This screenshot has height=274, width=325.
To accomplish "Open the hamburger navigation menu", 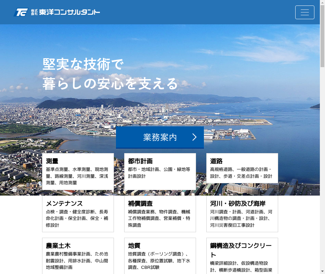I will click(x=304, y=12).
